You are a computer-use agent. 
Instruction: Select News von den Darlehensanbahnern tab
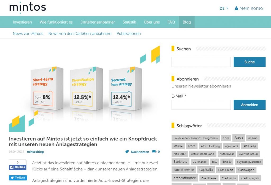pos(80,34)
